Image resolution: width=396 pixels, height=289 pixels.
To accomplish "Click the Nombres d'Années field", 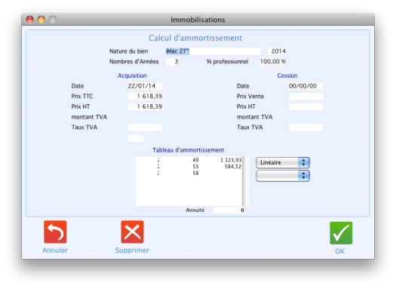I will (x=172, y=62).
